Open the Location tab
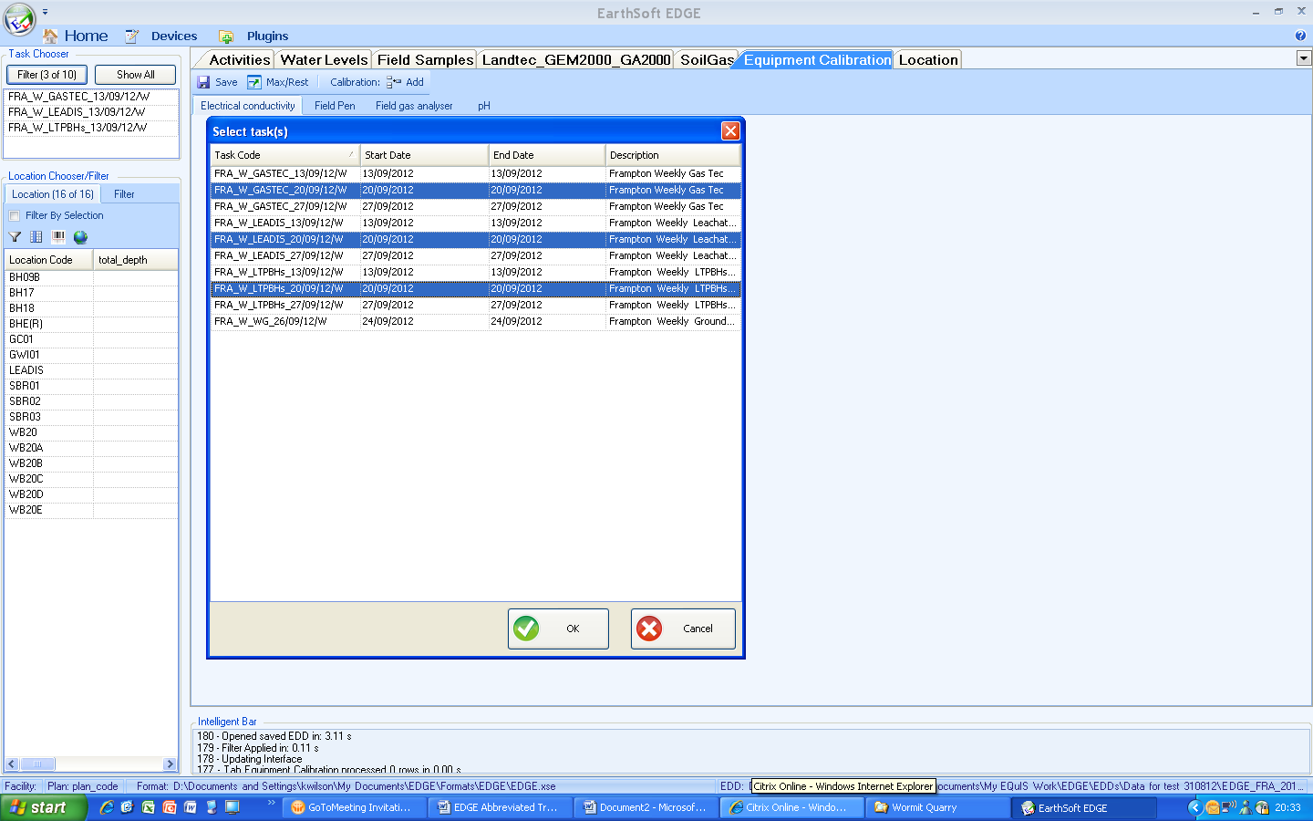Screen dimensions: 1313x821 pos(928,60)
